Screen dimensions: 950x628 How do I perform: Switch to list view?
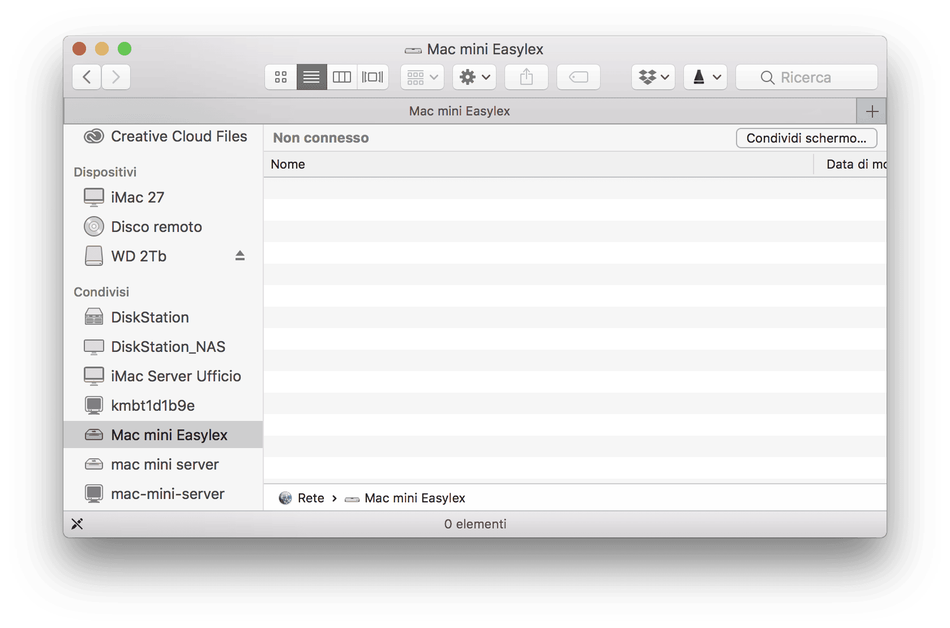[311, 77]
